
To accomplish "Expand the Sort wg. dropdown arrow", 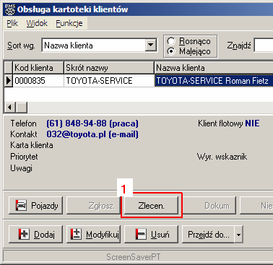I will [x=151, y=45].
